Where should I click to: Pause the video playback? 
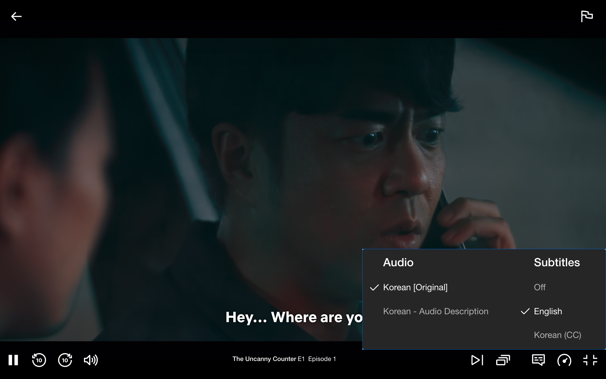coord(13,360)
